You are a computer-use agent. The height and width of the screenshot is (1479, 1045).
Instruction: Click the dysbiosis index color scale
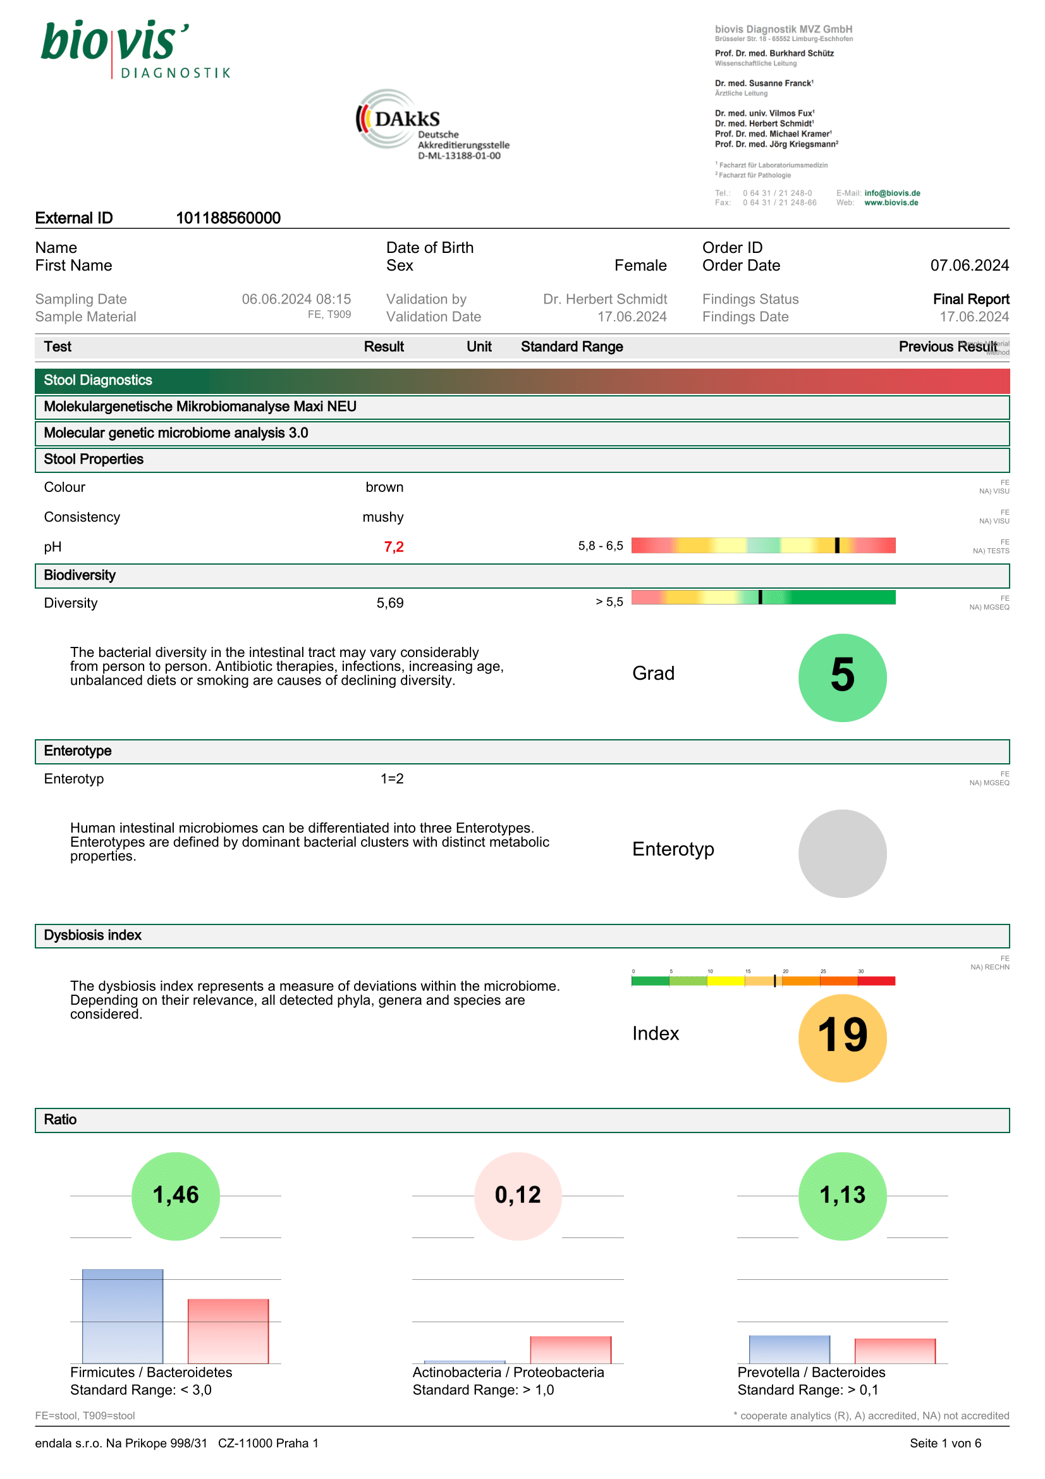763,981
